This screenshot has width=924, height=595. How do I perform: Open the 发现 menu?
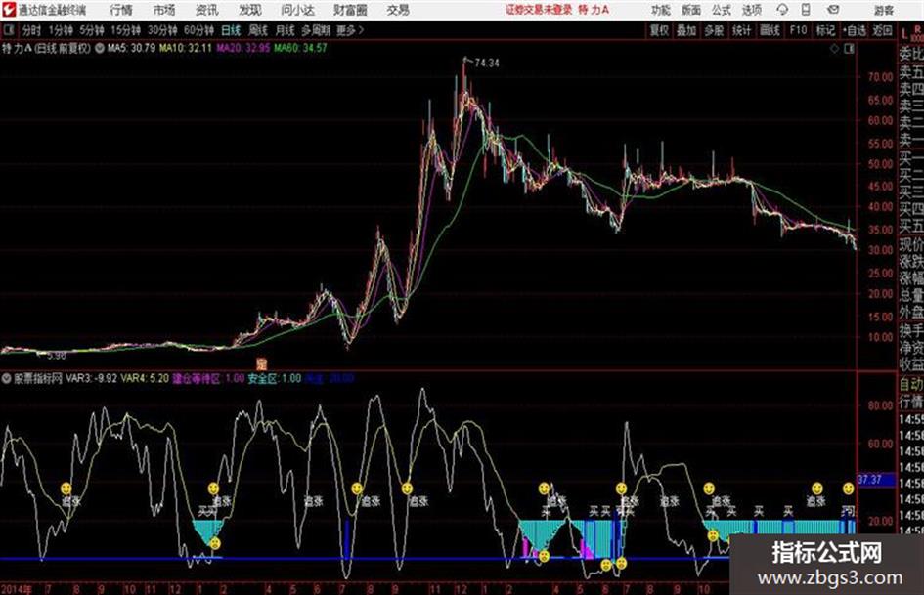pyautogui.click(x=250, y=10)
